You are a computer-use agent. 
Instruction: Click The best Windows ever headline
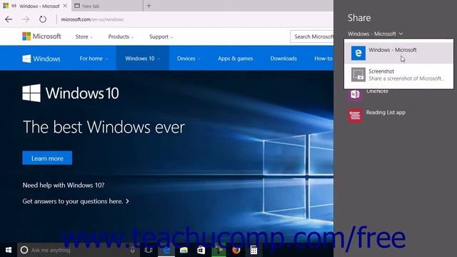104,127
